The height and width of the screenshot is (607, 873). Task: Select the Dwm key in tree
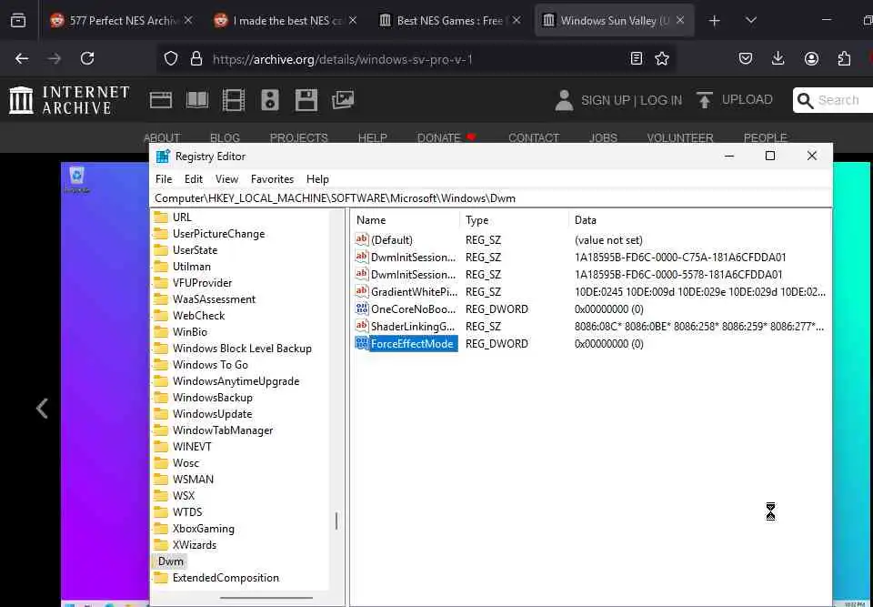tap(170, 561)
